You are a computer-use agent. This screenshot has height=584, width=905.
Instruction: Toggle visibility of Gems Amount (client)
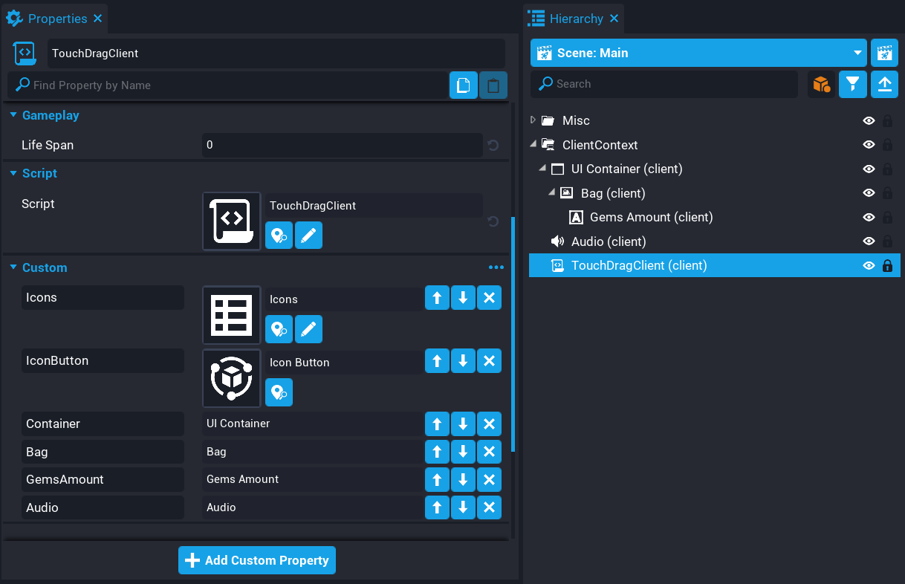[x=868, y=217]
